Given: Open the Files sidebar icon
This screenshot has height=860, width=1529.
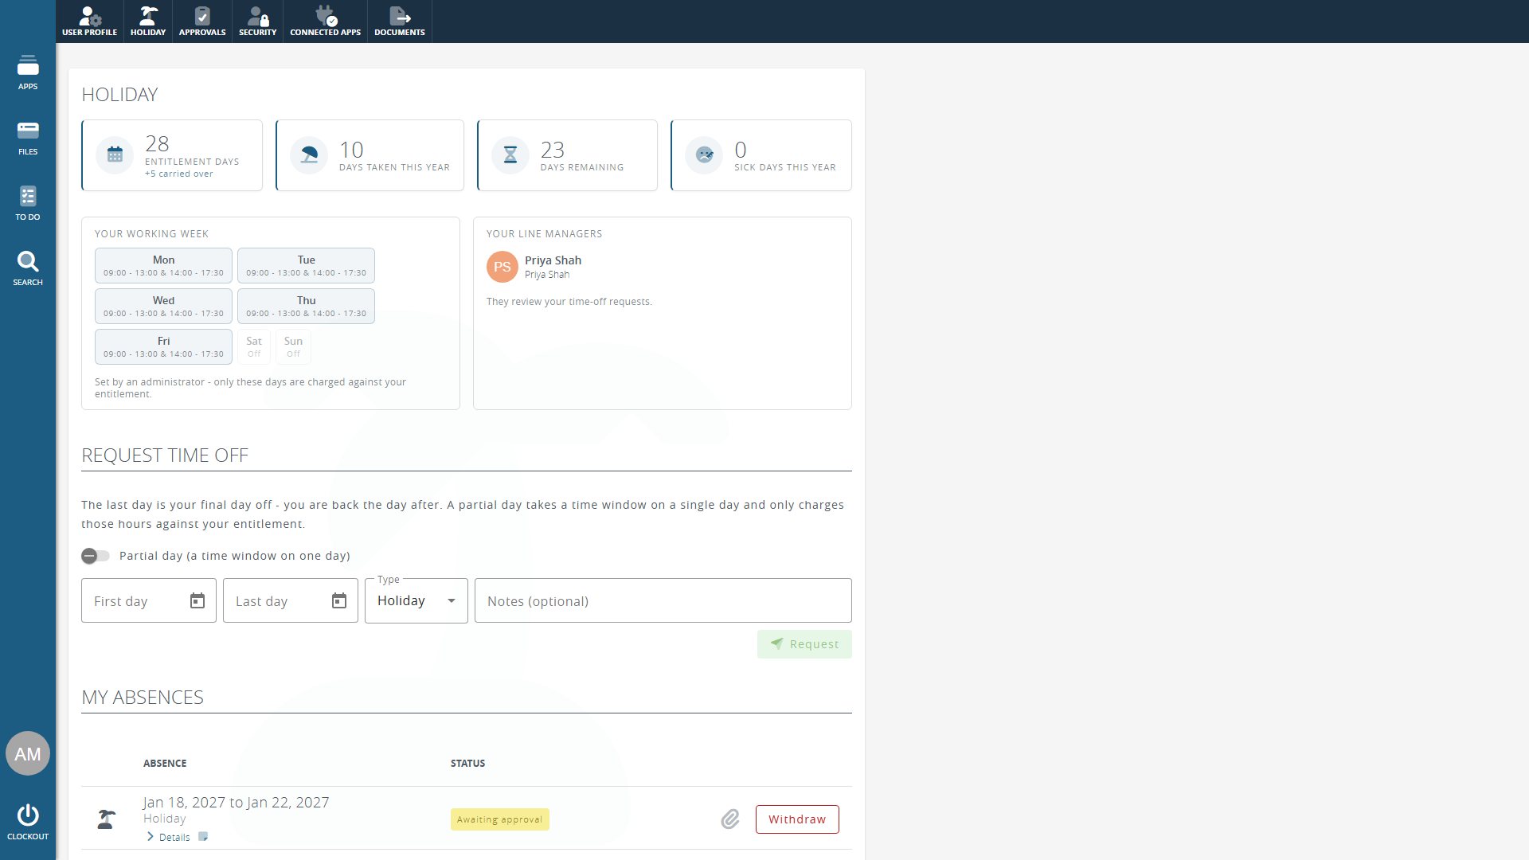Looking at the screenshot, I should tap(28, 137).
